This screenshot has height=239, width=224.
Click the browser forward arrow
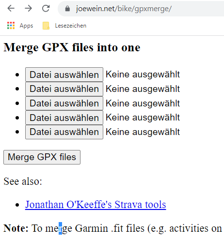coord(28,8)
